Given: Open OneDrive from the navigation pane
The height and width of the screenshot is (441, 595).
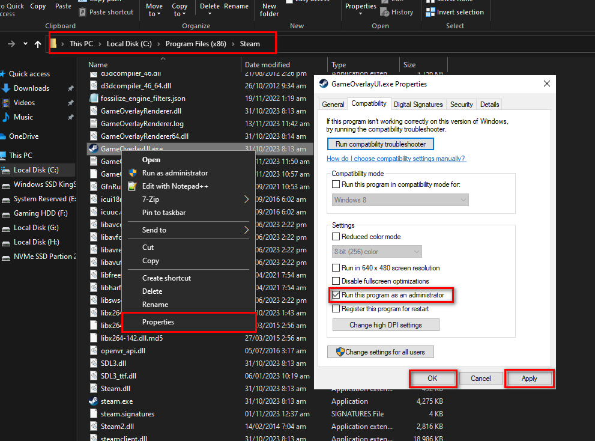Looking at the screenshot, I should point(23,136).
